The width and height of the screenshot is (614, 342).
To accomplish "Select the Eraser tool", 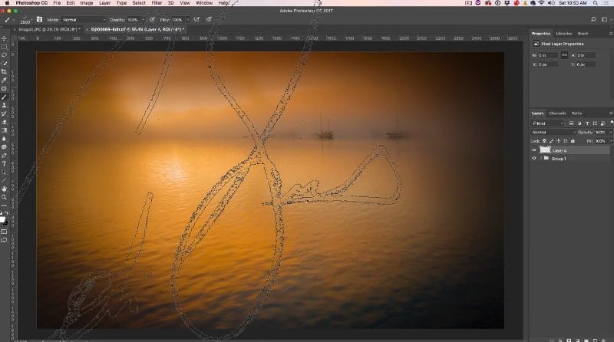I will [x=4, y=122].
